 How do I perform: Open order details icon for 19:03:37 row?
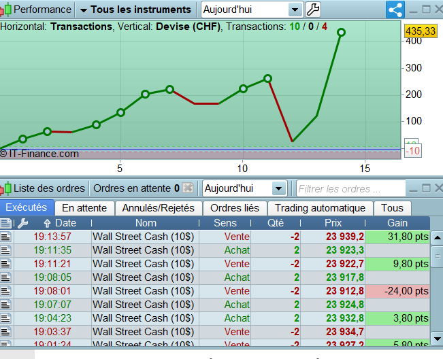6,331
